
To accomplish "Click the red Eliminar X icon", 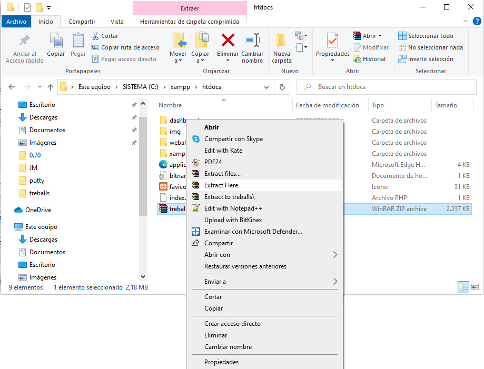I will (228, 40).
